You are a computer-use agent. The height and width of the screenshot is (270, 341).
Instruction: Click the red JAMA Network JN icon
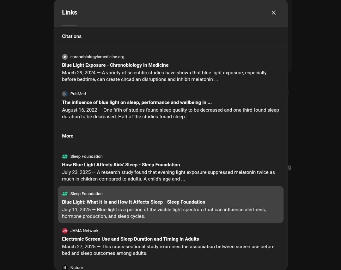tap(65, 230)
